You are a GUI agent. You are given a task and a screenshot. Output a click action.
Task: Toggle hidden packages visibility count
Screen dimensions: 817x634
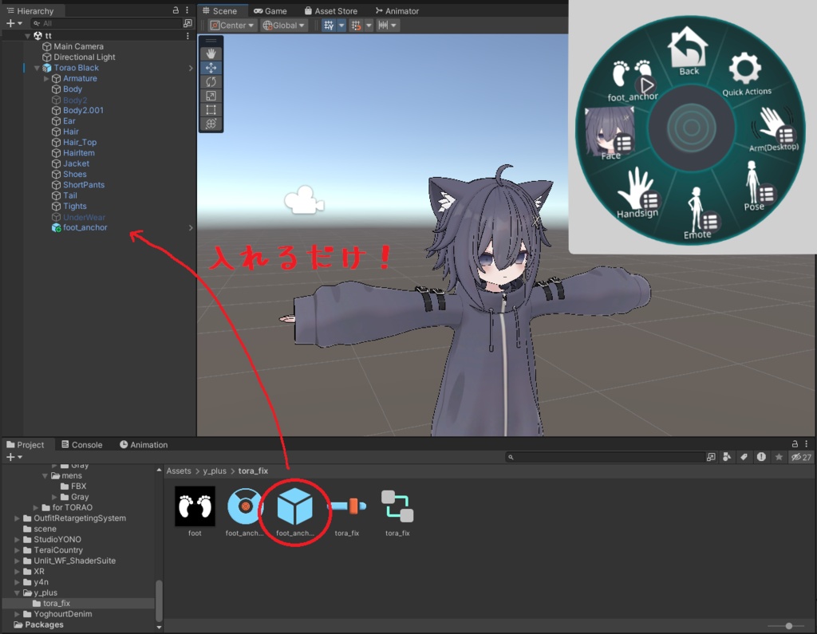point(801,457)
